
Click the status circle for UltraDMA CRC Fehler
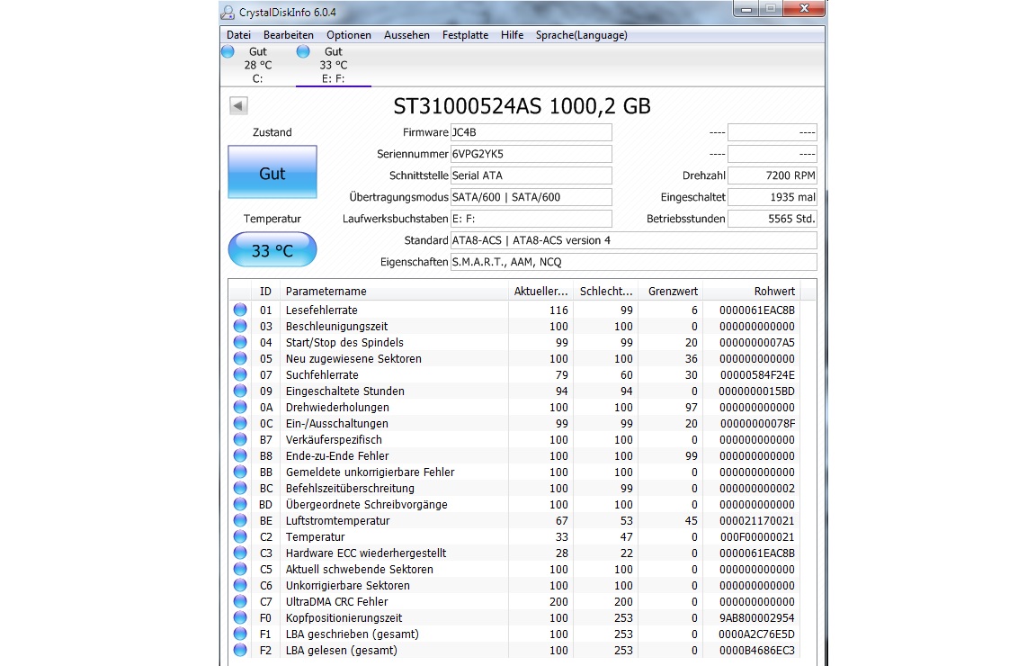[x=240, y=601]
